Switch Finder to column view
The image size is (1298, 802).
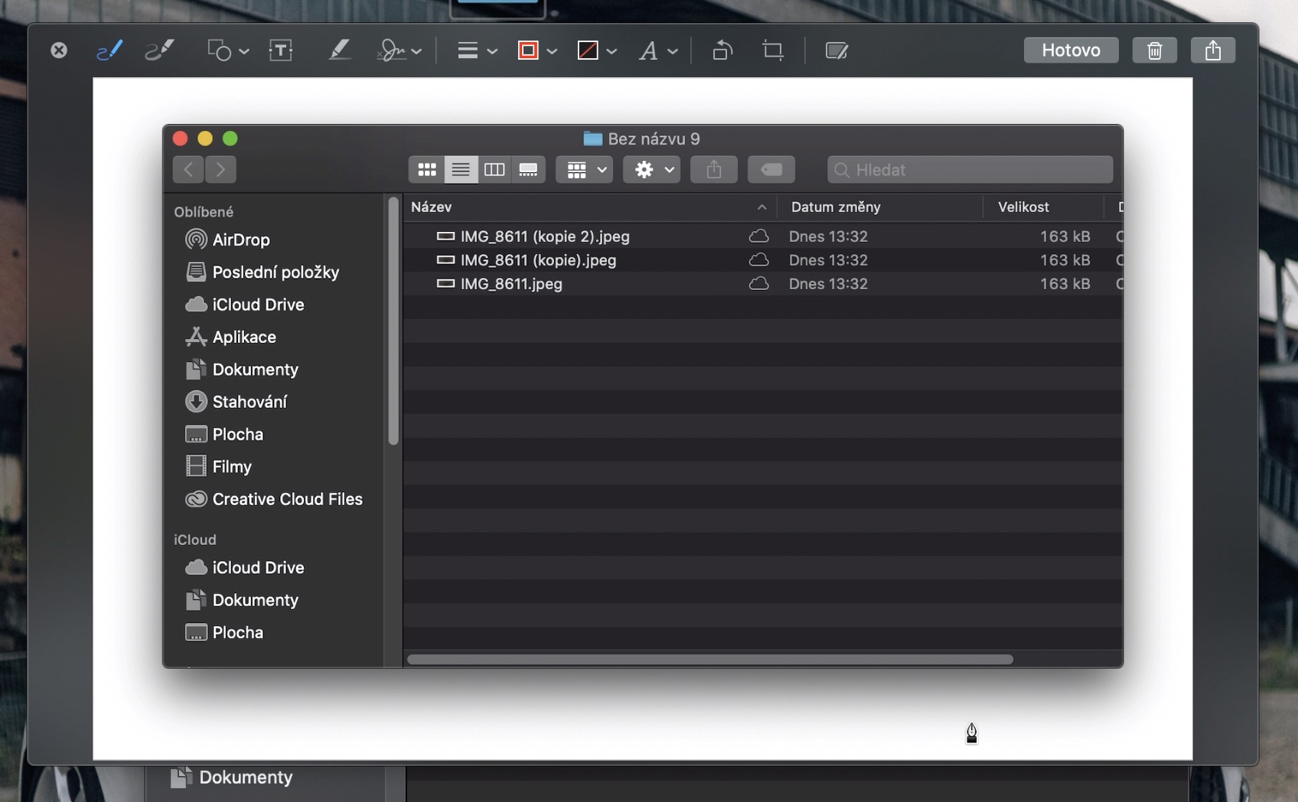[494, 169]
